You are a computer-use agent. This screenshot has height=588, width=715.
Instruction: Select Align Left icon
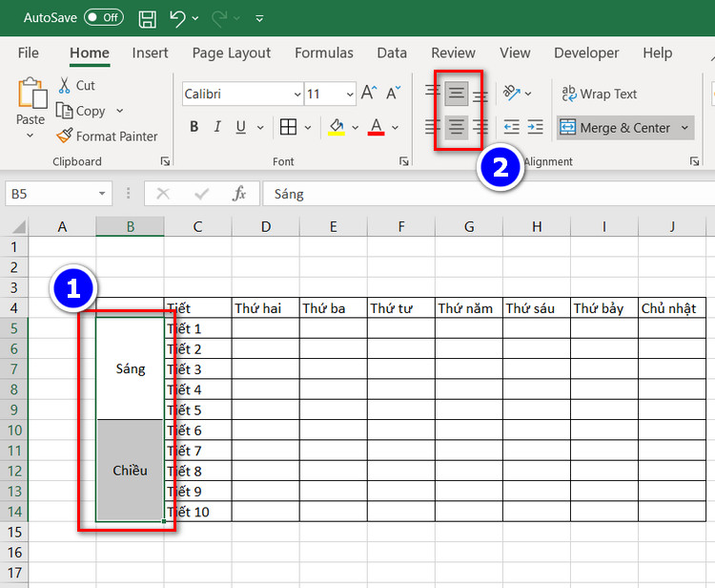[x=432, y=126]
